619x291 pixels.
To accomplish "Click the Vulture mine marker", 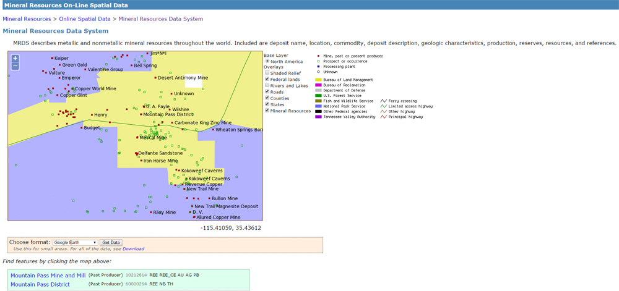I will (46, 73).
